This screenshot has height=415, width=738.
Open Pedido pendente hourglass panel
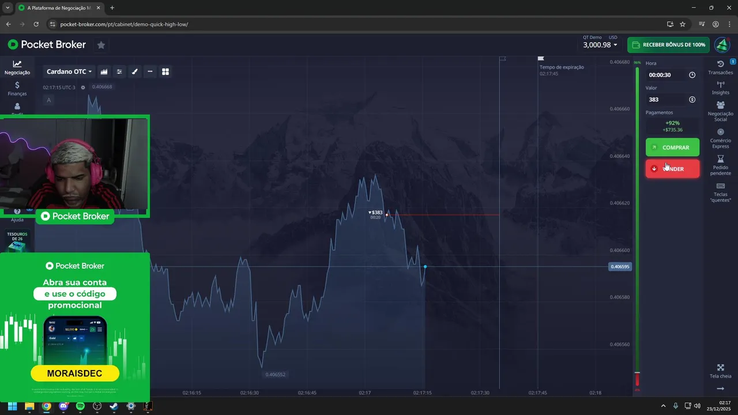(721, 165)
